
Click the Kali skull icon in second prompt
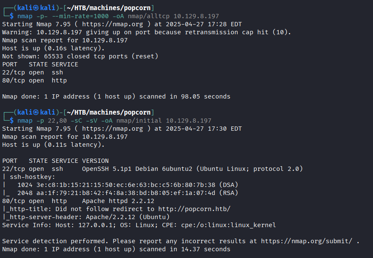36,112
